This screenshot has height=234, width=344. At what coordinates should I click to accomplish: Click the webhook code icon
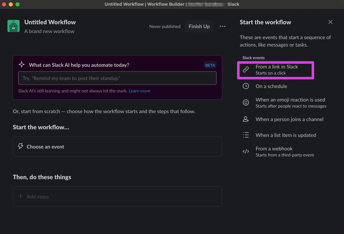pyautogui.click(x=246, y=151)
